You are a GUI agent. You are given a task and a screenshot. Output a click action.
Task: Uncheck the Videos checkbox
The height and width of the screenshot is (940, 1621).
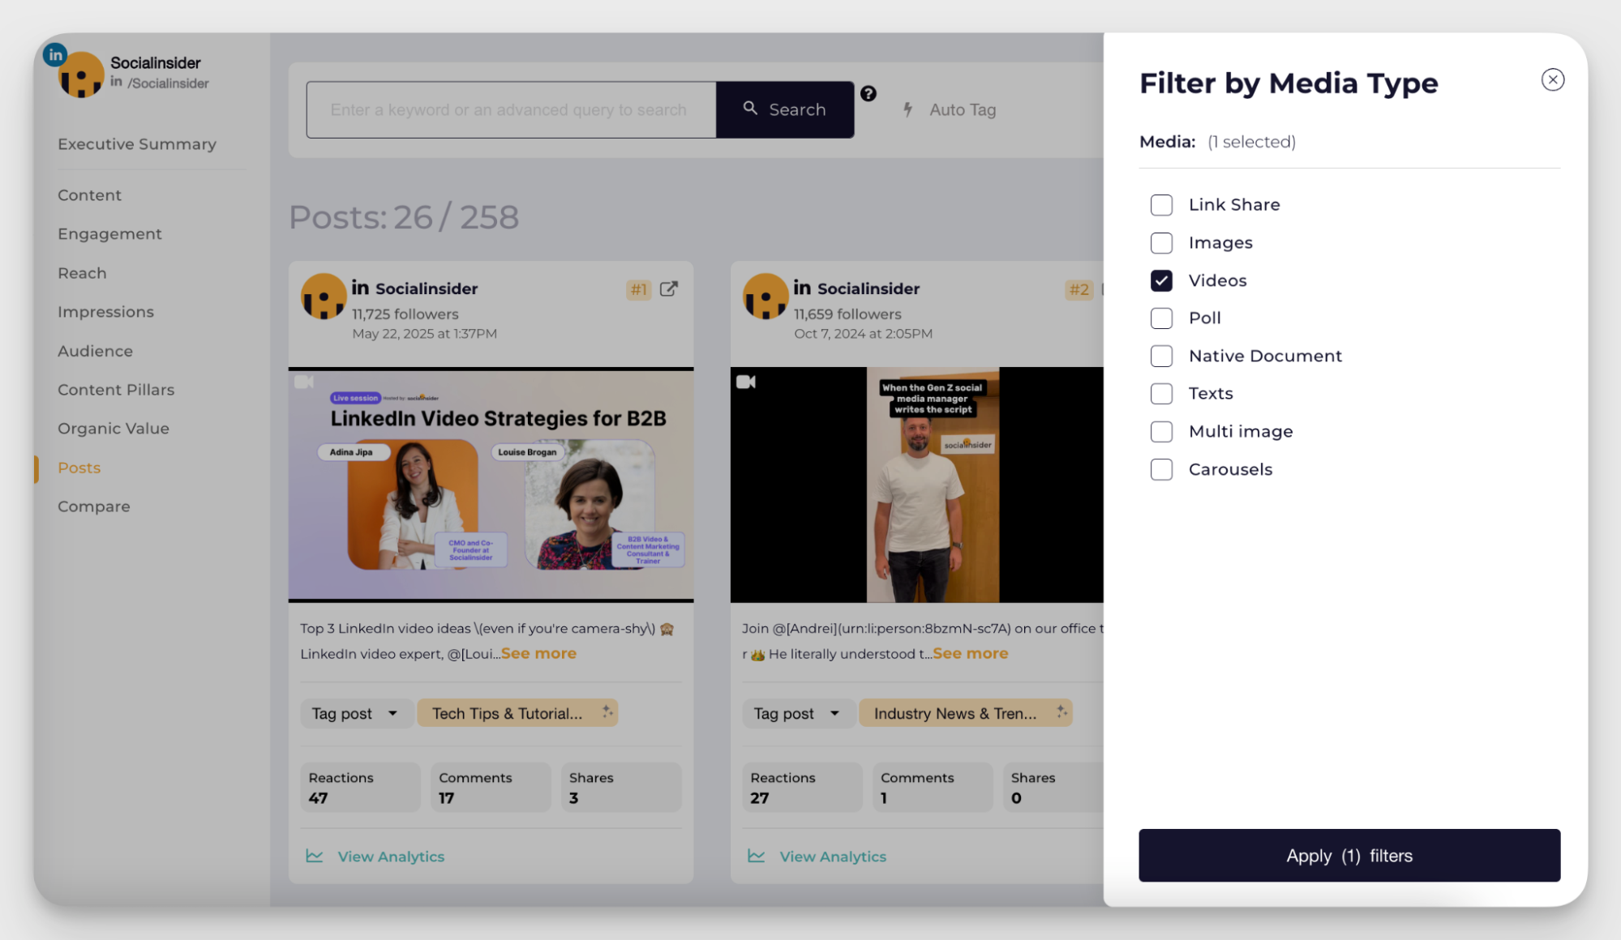point(1161,280)
